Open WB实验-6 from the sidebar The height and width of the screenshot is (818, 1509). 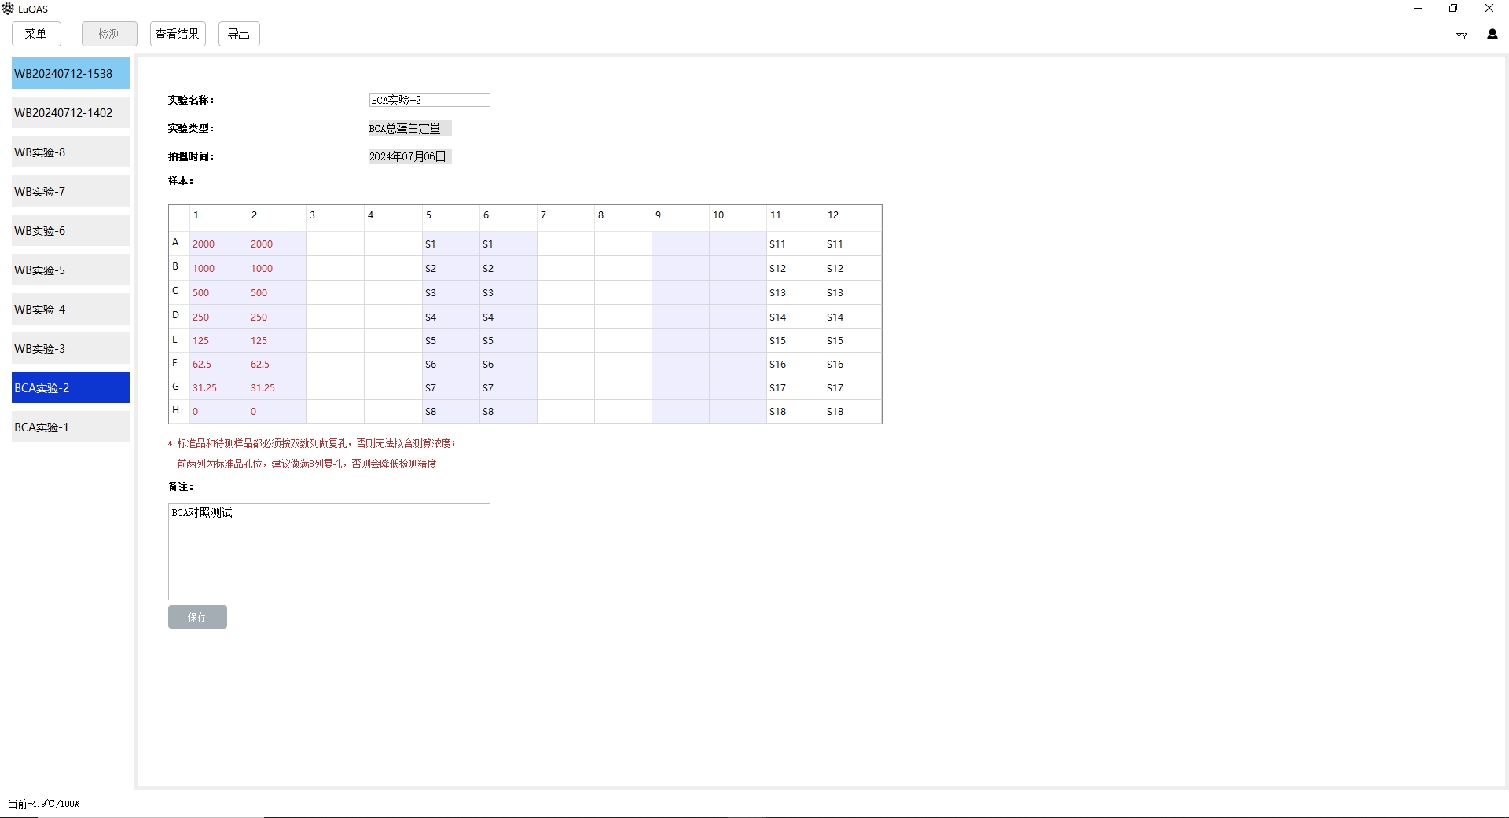pos(71,230)
